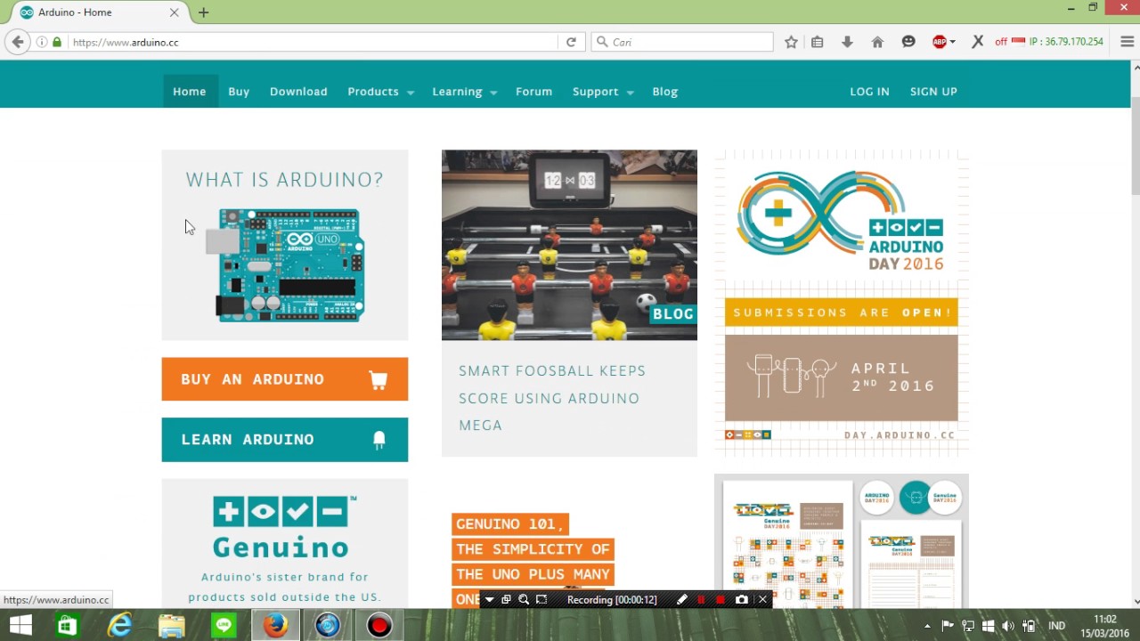Open the Forum navigation link
Viewport: 1140px width, 641px height.
(533, 91)
